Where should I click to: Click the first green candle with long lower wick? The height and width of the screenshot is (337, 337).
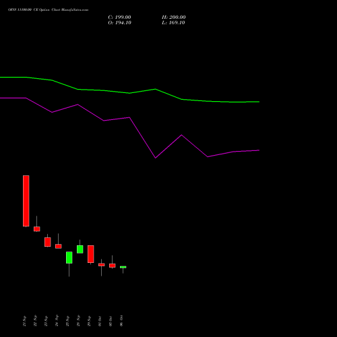pyautogui.click(x=69, y=257)
